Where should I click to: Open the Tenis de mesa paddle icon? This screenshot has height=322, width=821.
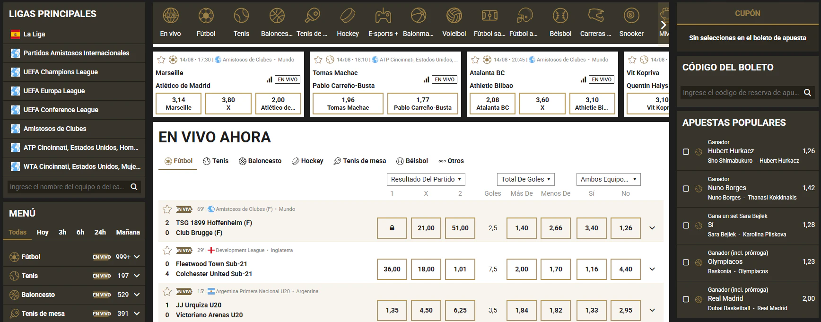312,16
